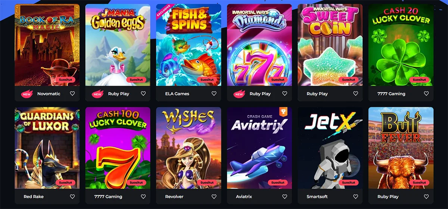
Task: Click the heart for Guardians of Luxor
Action: click(72, 197)
